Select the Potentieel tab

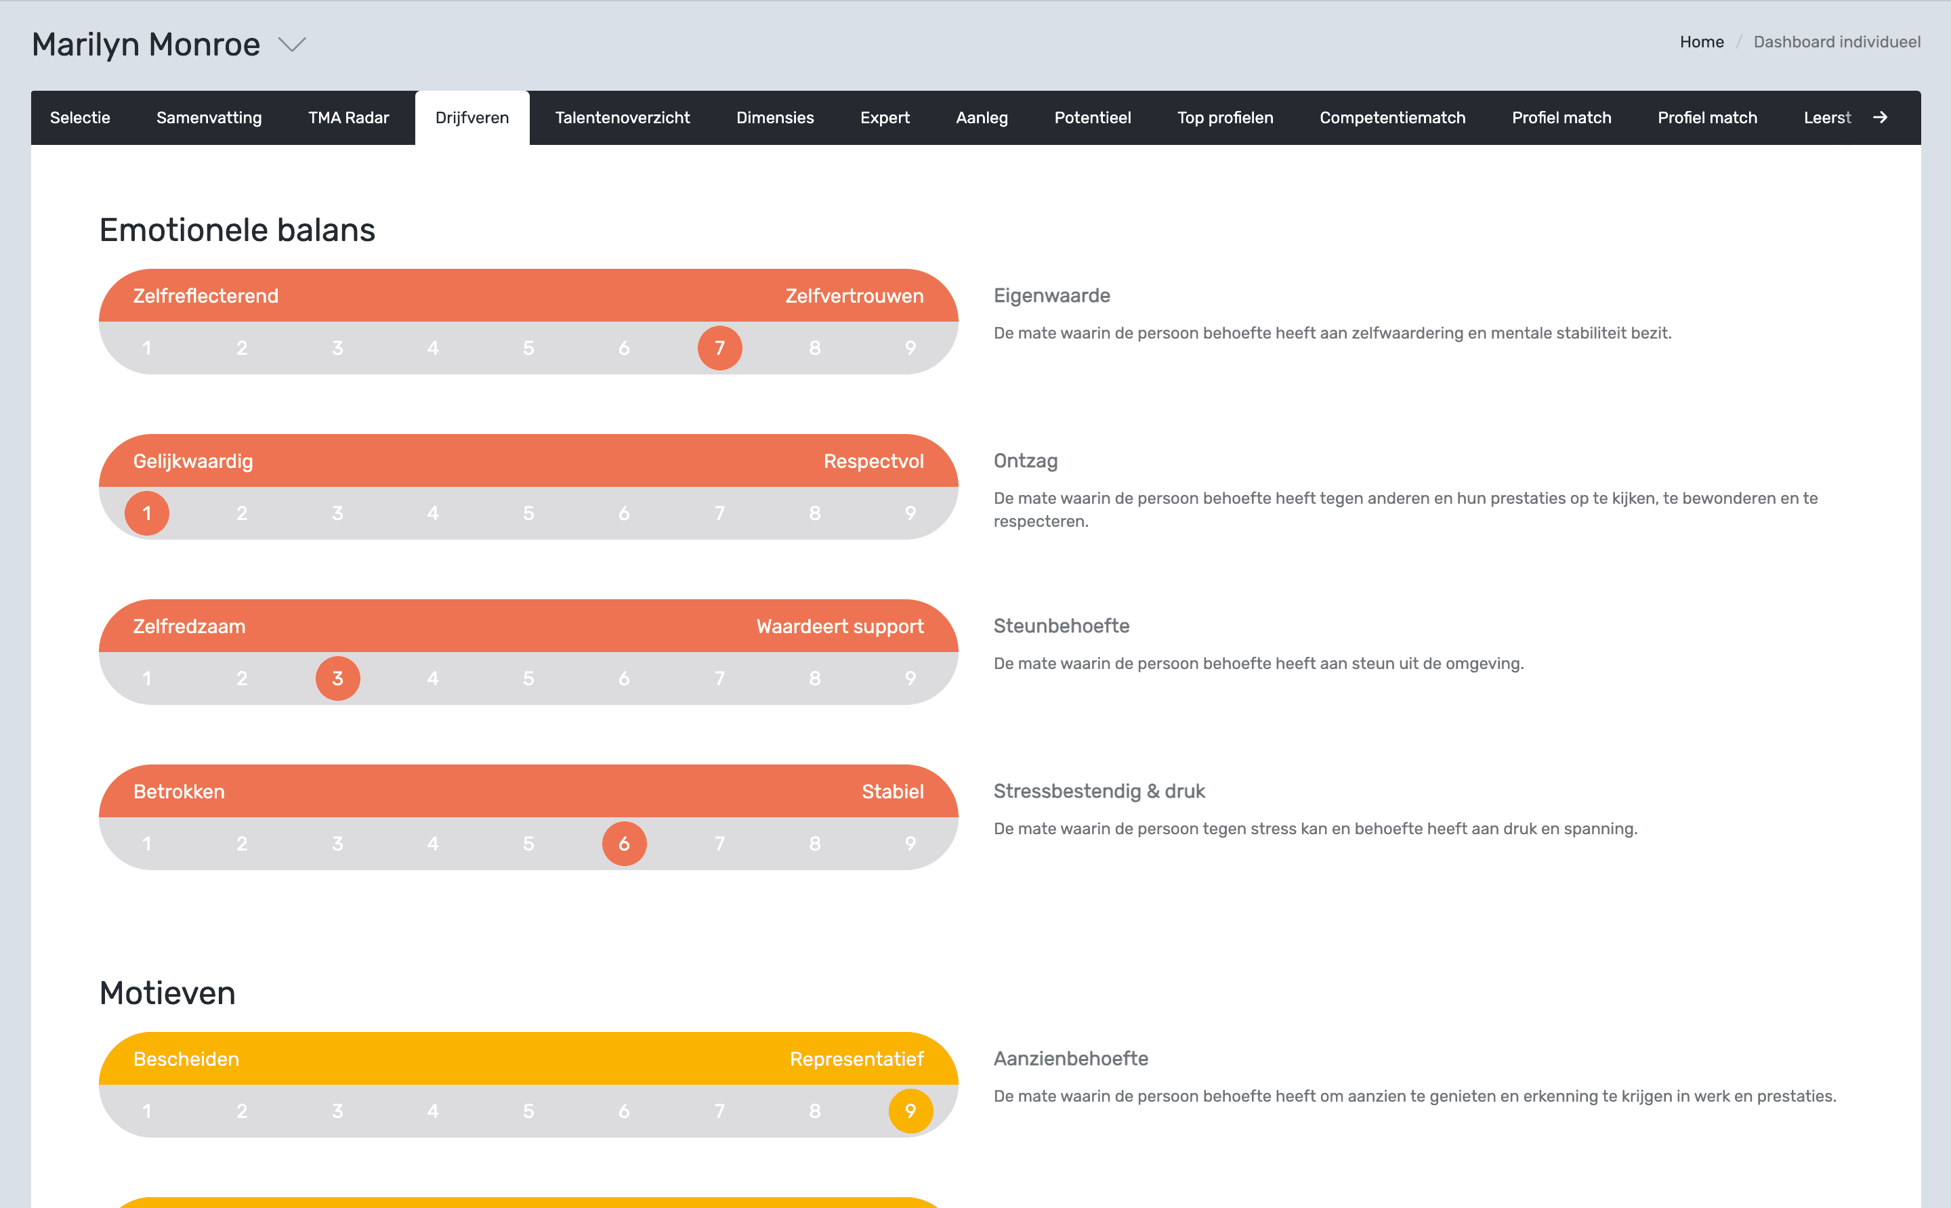pos(1092,117)
